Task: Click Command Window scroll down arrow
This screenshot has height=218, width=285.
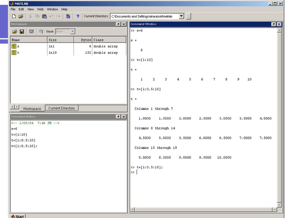Action: tap(279, 205)
